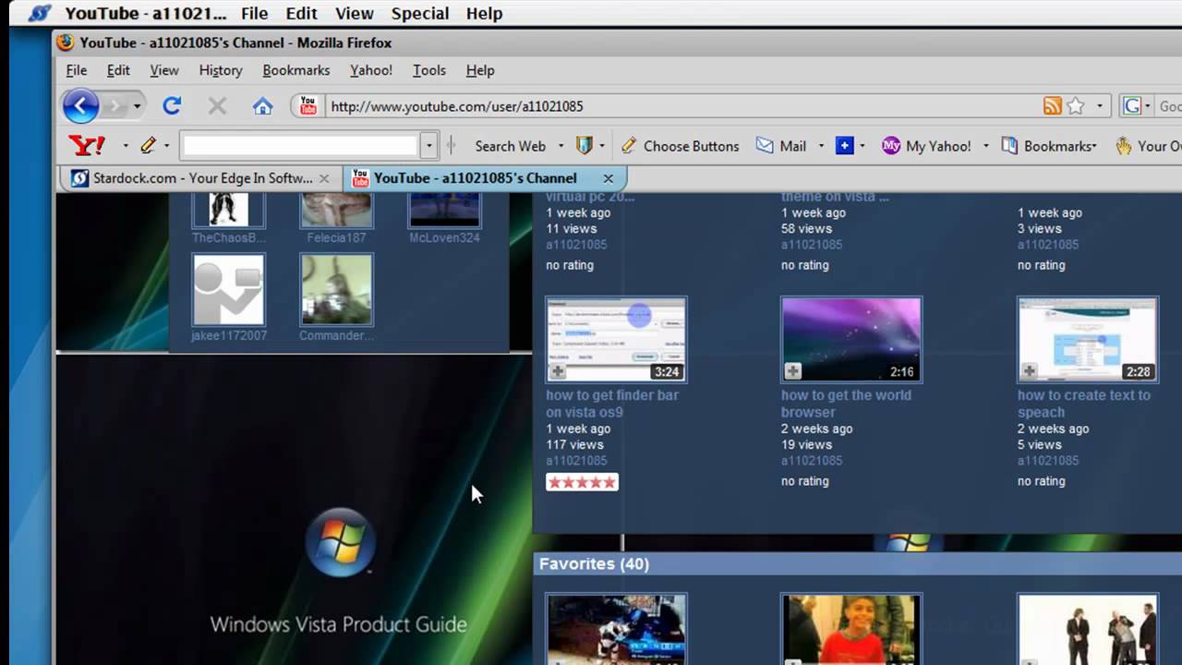Open the Yahoo! menu in Firefox
Image resolution: width=1182 pixels, height=665 pixels.
[370, 70]
